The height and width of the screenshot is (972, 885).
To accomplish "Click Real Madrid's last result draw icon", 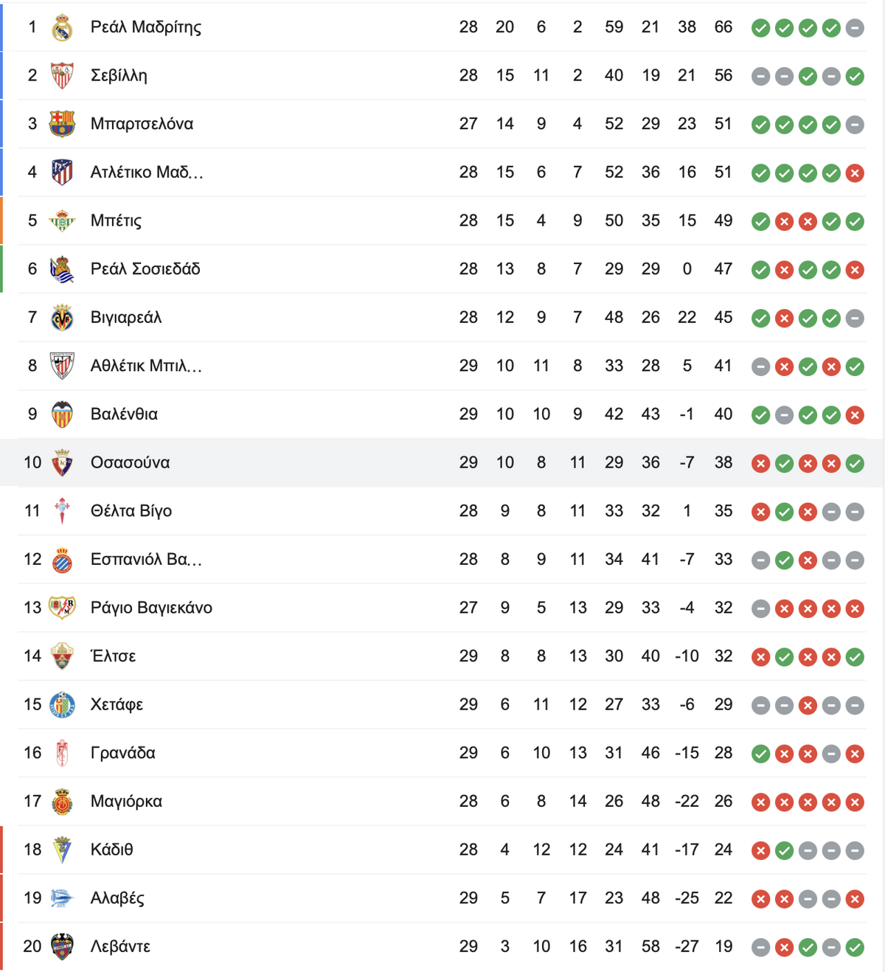I will (x=855, y=28).
